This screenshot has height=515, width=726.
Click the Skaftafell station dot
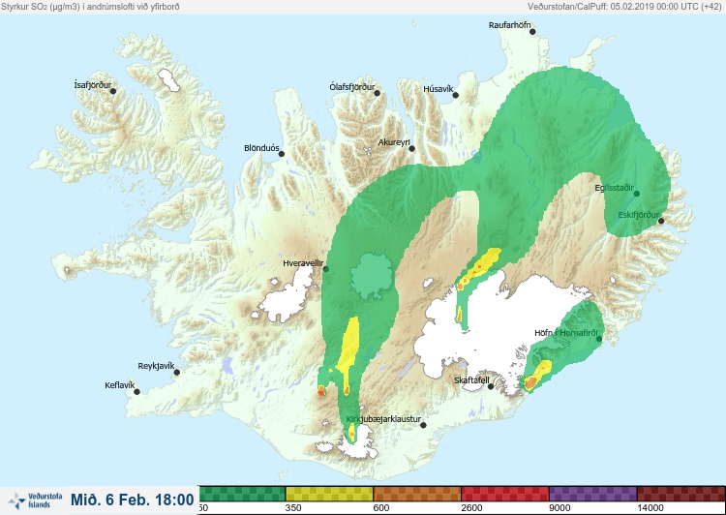point(491,386)
